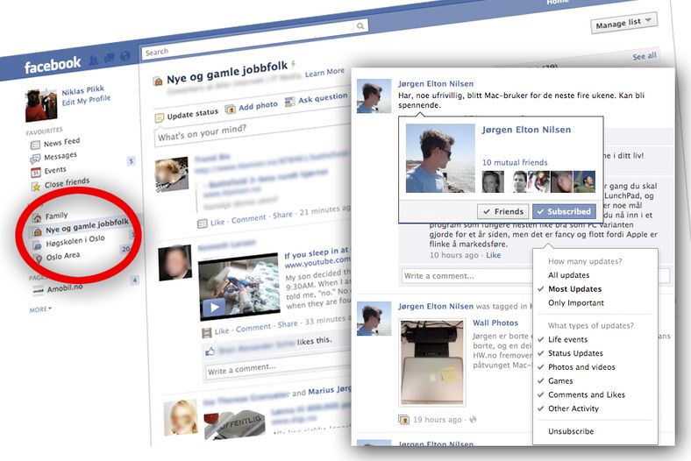Click See all link
Viewport: 691px width, 461px height.
(x=645, y=56)
